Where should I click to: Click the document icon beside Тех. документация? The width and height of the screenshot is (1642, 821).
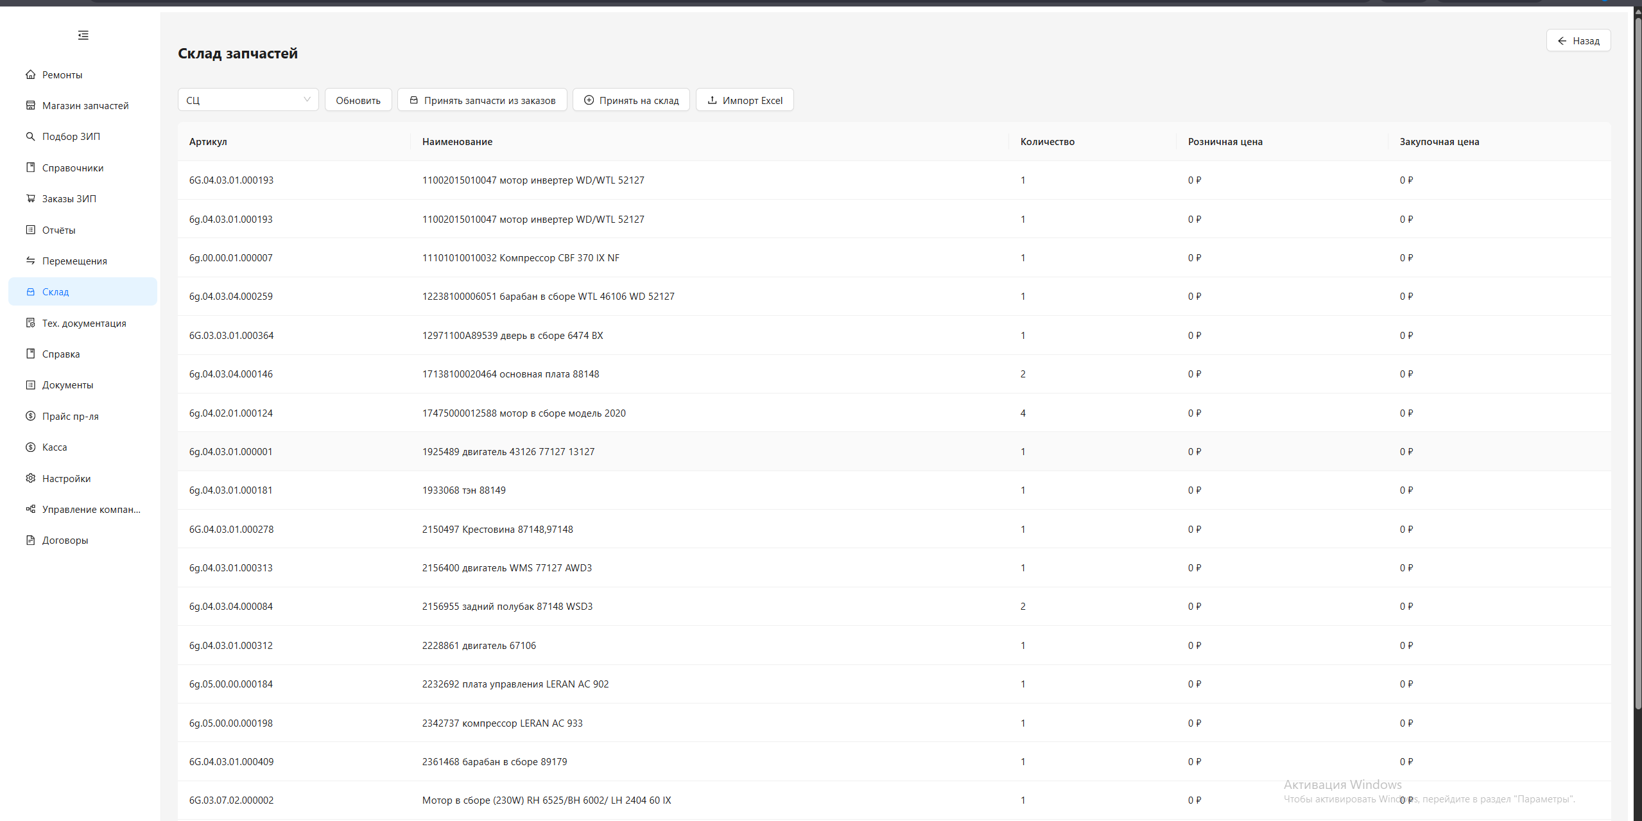(x=30, y=323)
